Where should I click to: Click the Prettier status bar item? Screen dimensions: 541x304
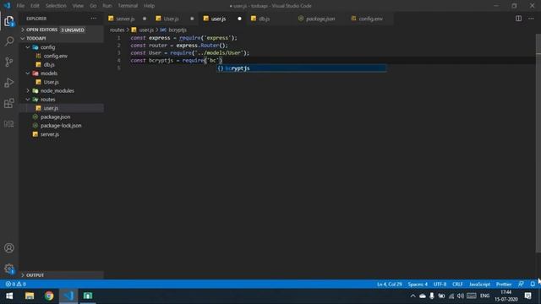tap(504, 285)
